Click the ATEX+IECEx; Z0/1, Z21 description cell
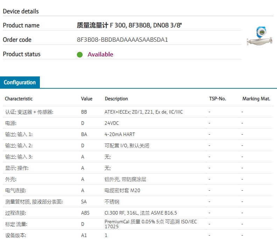Screen dimensions: 277x244 click(143, 112)
